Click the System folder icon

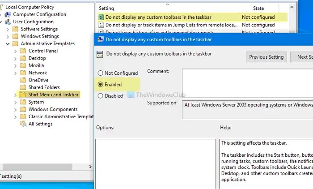(x=23, y=102)
